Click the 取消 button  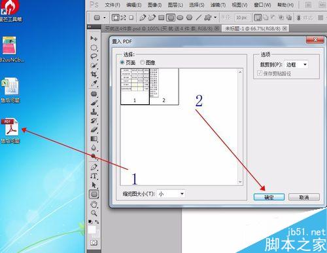click(x=304, y=197)
